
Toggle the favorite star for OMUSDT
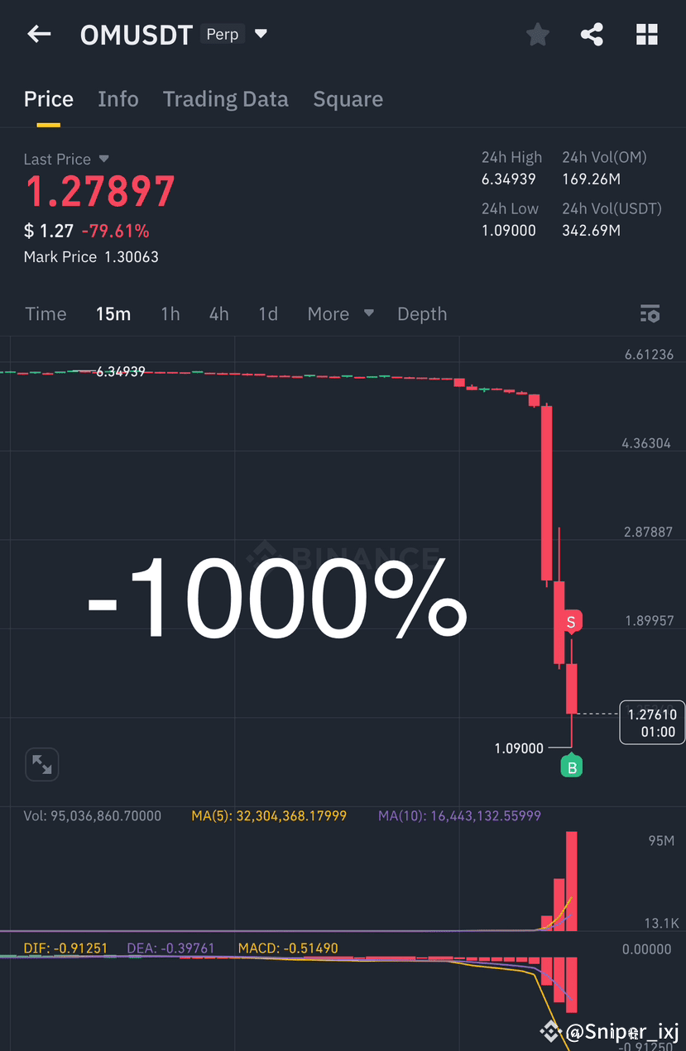(x=537, y=34)
